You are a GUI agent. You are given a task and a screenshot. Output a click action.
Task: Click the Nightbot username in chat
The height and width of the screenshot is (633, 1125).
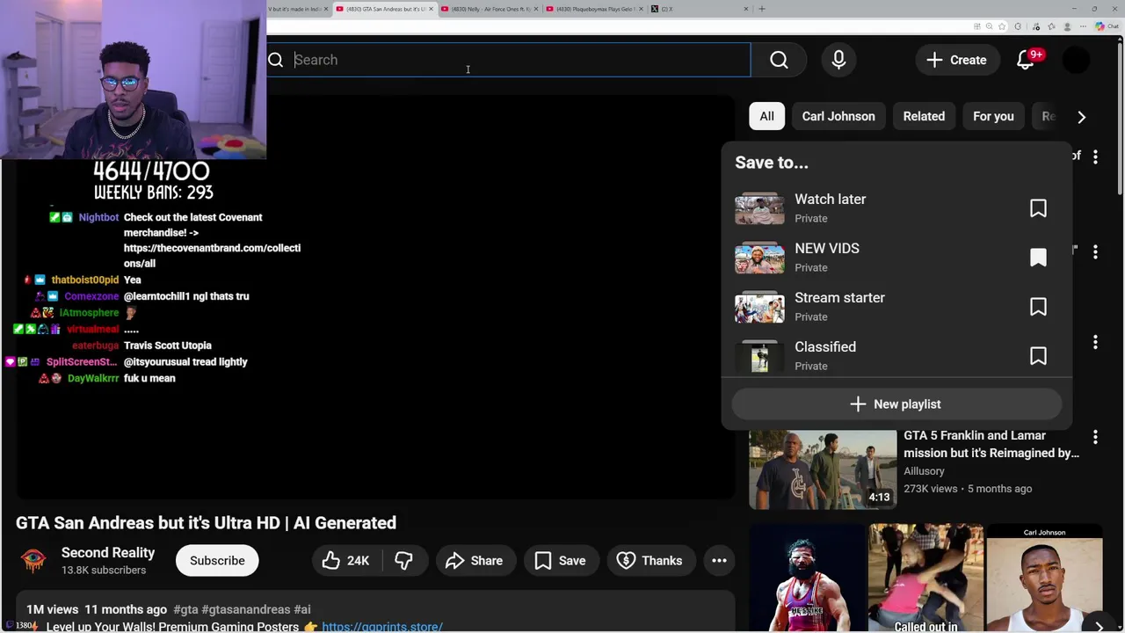[98, 217]
